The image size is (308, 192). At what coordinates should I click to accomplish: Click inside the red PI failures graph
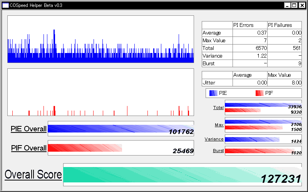coord(100,92)
